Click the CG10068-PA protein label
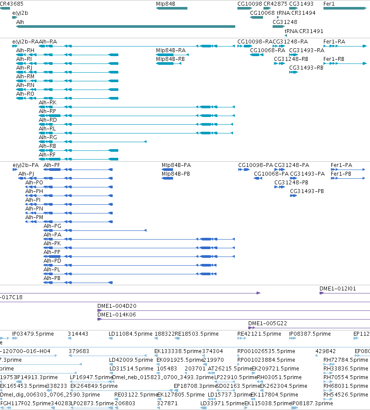The image size is (370, 410). click(271, 174)
